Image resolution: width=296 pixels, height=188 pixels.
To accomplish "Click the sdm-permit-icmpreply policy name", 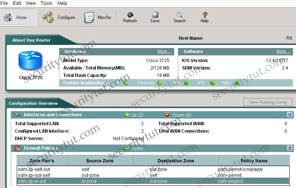I will [x=240, y=169].
